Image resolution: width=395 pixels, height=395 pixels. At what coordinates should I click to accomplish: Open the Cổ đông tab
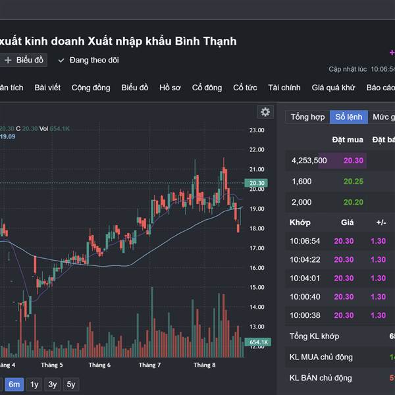(x=207, y=88)
